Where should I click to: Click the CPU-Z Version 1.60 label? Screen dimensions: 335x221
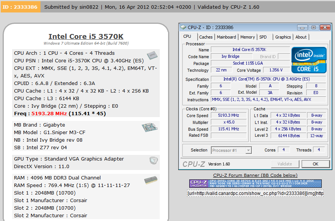pyautogui.click(x=219, y=164)
